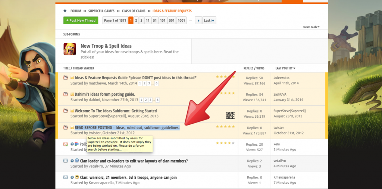The image size is (382, 189).
Task: Go to first new post in warriorz clan thread
Action: pos(72,177)
